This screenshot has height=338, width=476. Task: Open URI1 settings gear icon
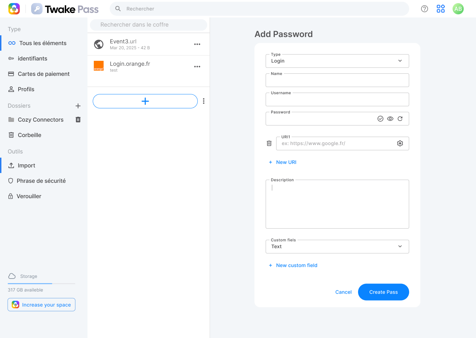tap(400, 143)
